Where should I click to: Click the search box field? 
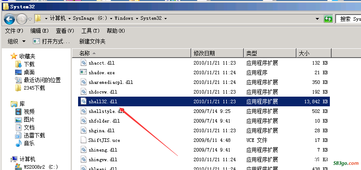[x=348, y=19]
